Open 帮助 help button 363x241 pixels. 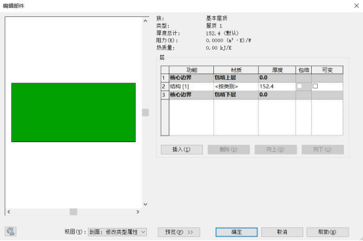click(328, 232)
